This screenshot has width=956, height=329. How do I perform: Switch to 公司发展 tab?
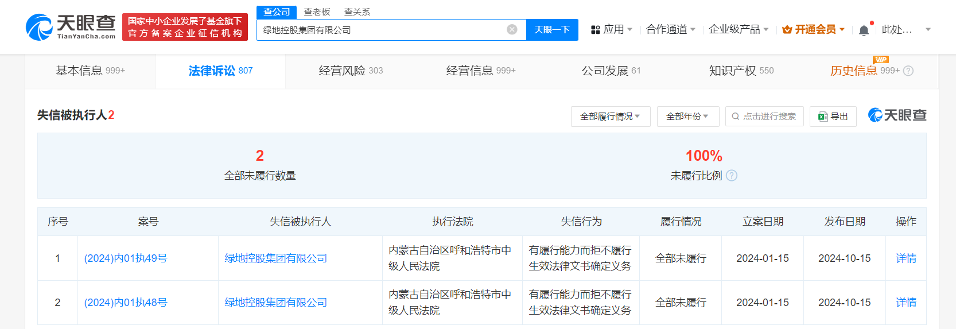[x=611, y=71]
